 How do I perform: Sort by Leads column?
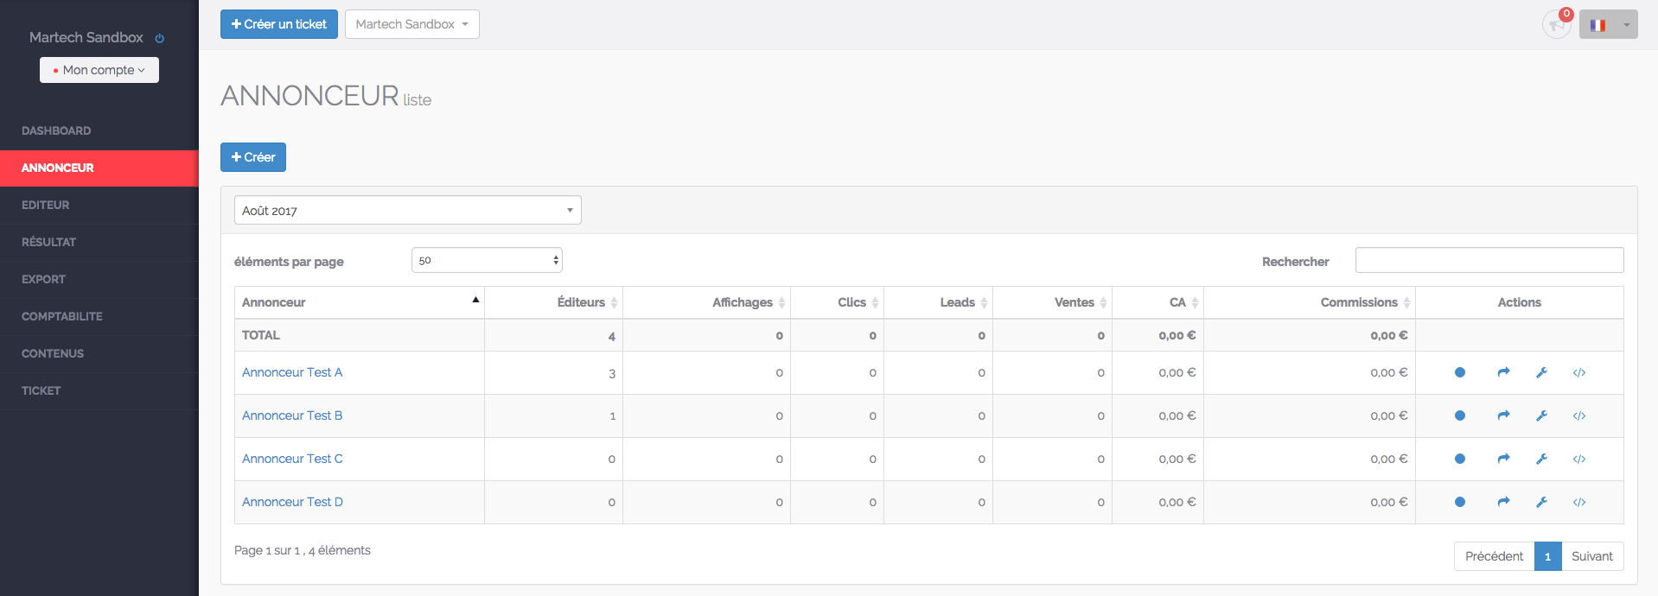(939, 302)
